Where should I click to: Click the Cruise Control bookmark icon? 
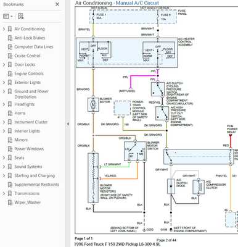pos(10,56)
